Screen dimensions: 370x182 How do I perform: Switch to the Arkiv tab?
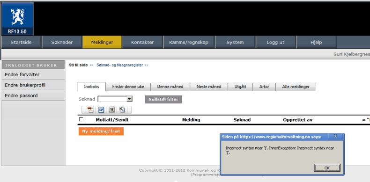[x=264, y=87]
